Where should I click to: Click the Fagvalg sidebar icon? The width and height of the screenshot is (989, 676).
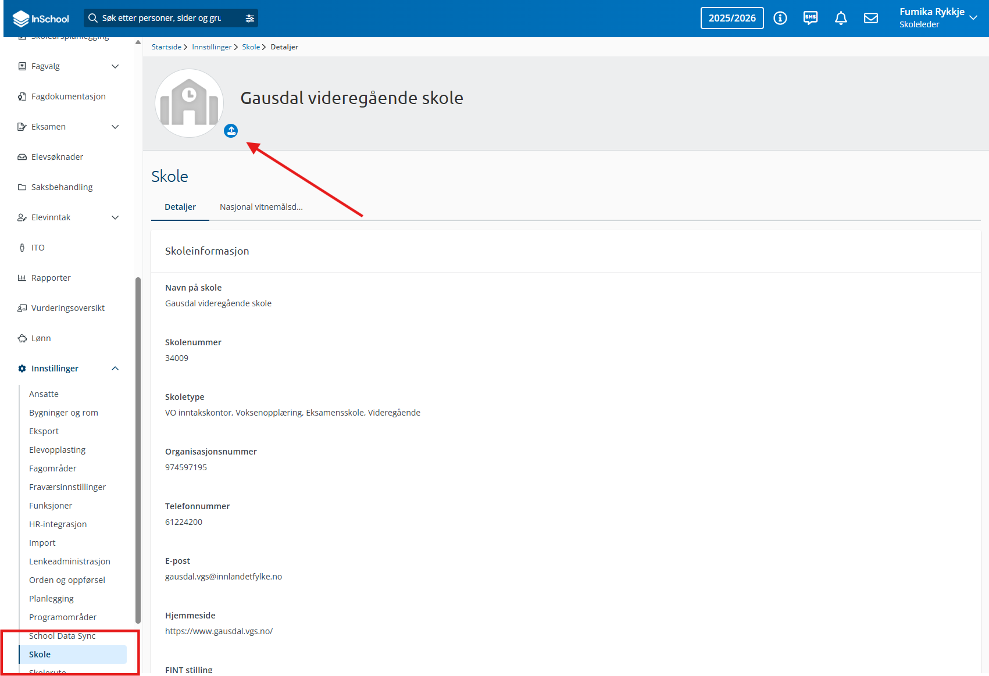[x=22, y=66]
